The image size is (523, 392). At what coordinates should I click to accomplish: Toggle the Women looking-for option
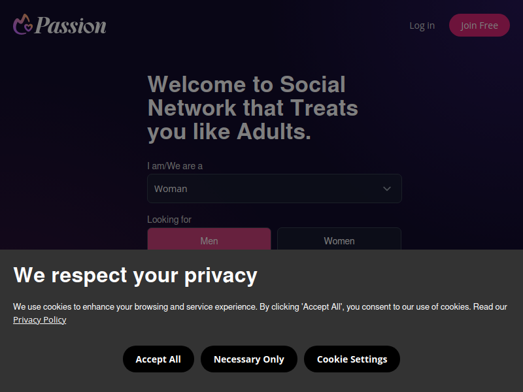[x=339, y=238]
